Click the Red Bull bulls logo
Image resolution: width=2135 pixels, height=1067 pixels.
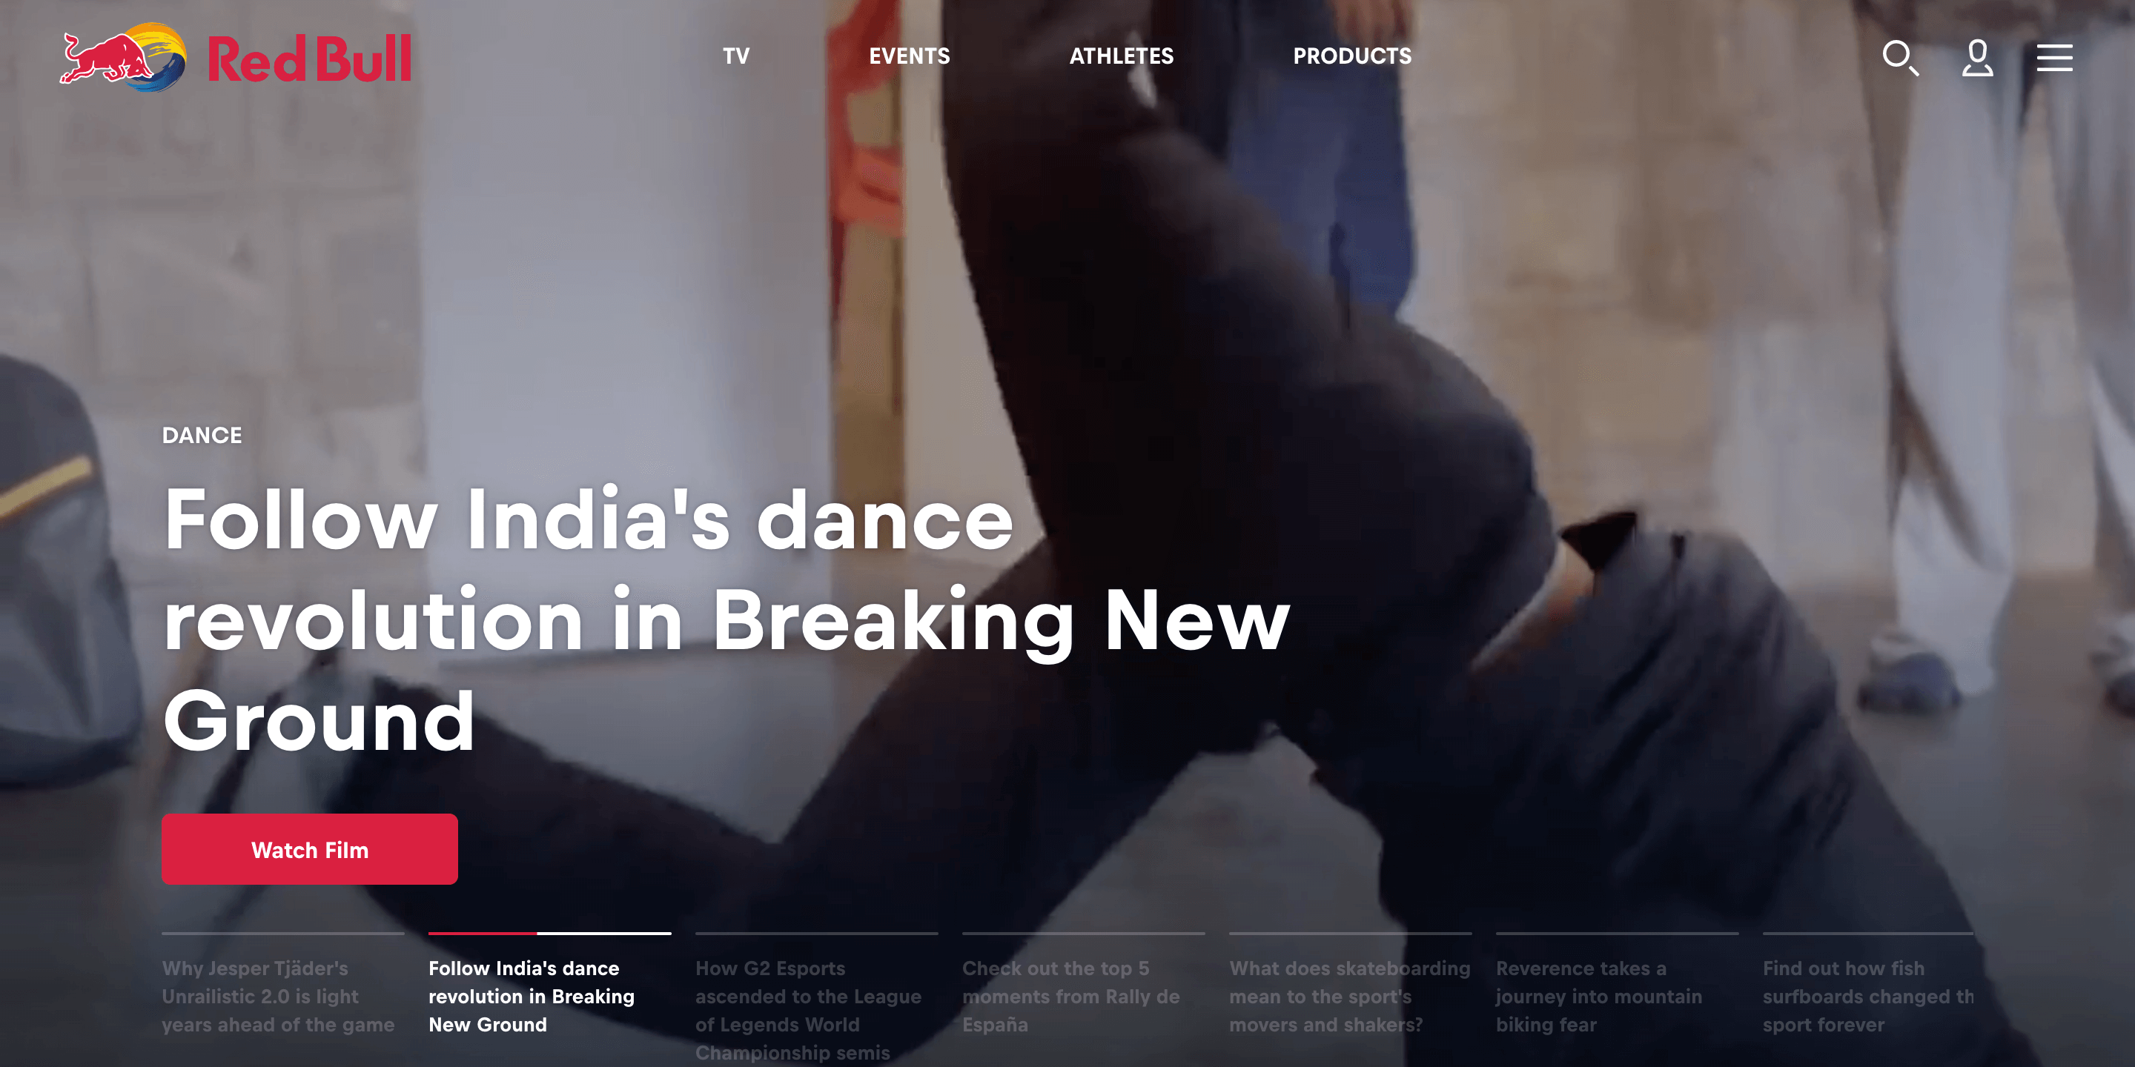pyautogui.click(x=124, y=57)
